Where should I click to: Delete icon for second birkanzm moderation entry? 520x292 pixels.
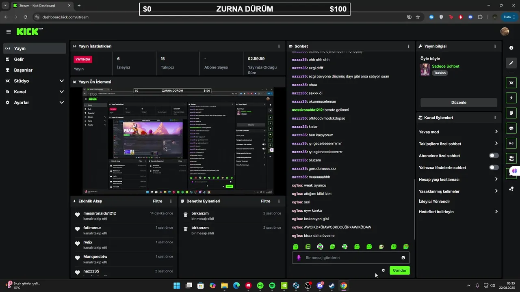tap(185, 229)
